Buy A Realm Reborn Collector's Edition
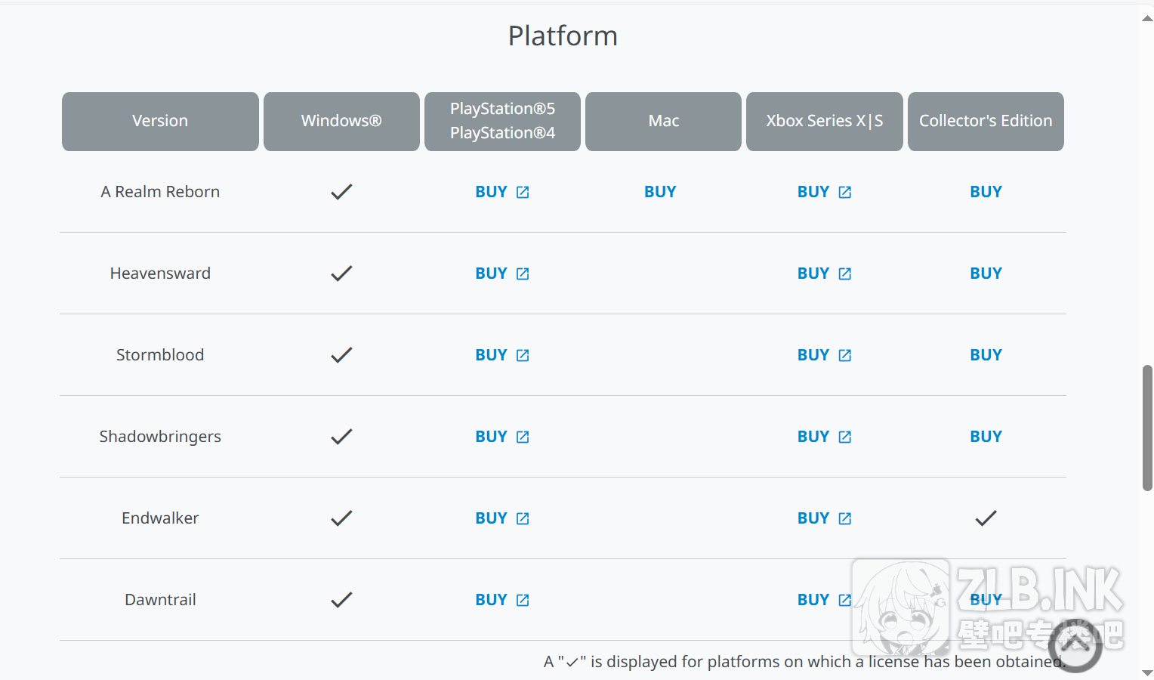Image resolution: width=1154 pixels, height=680 pixels. click(x=986, y=192)
